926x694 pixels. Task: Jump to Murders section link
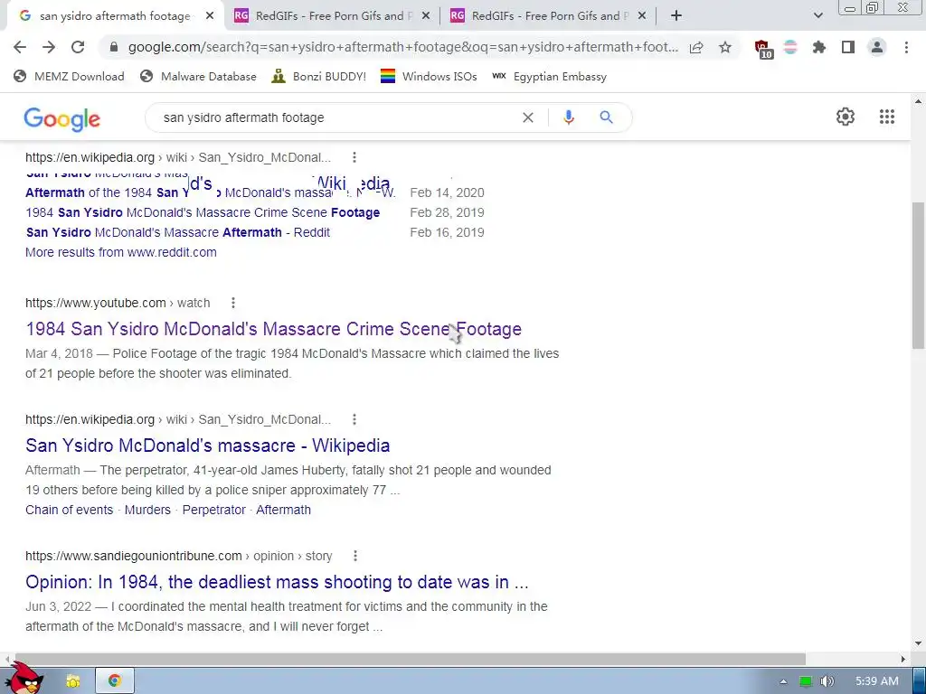[x=147, y=510]
